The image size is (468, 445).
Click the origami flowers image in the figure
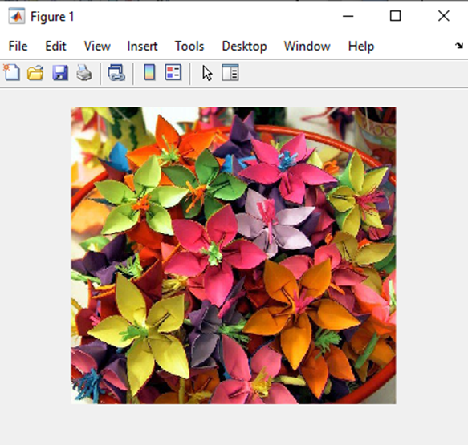coord(234,256)
